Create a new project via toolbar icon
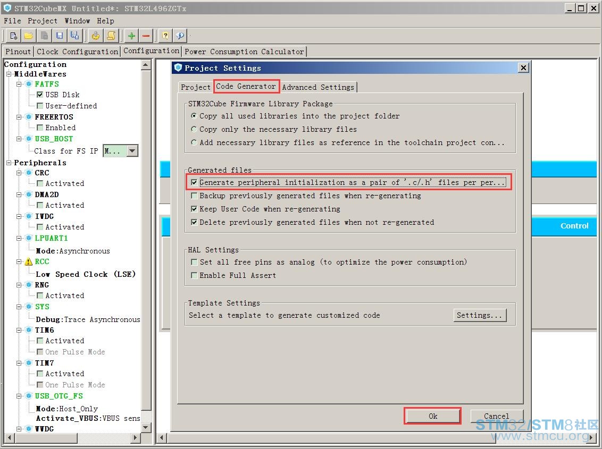Viewport: 602px width, 449px height. click(x=14, y=36)
